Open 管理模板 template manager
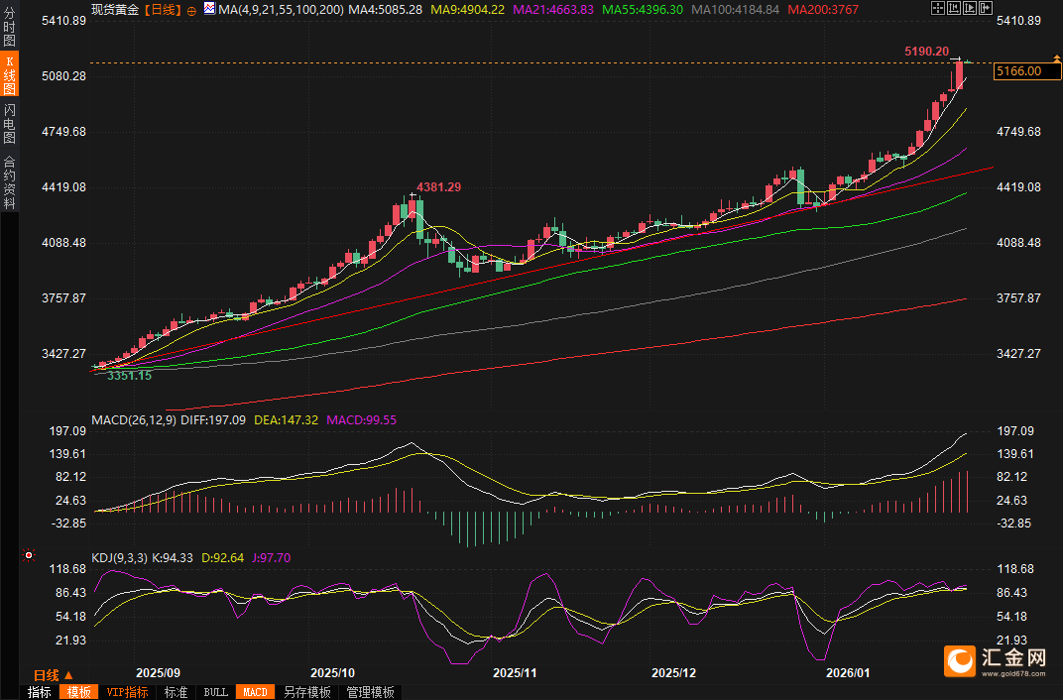Image resolution: width=1063 pixels, height=700 pixels. coord(370,692)
